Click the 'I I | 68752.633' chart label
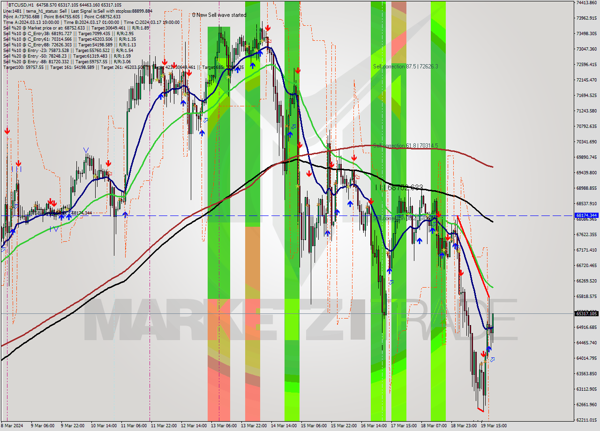Viewport: 600px width, 431px height. (399, 187)
